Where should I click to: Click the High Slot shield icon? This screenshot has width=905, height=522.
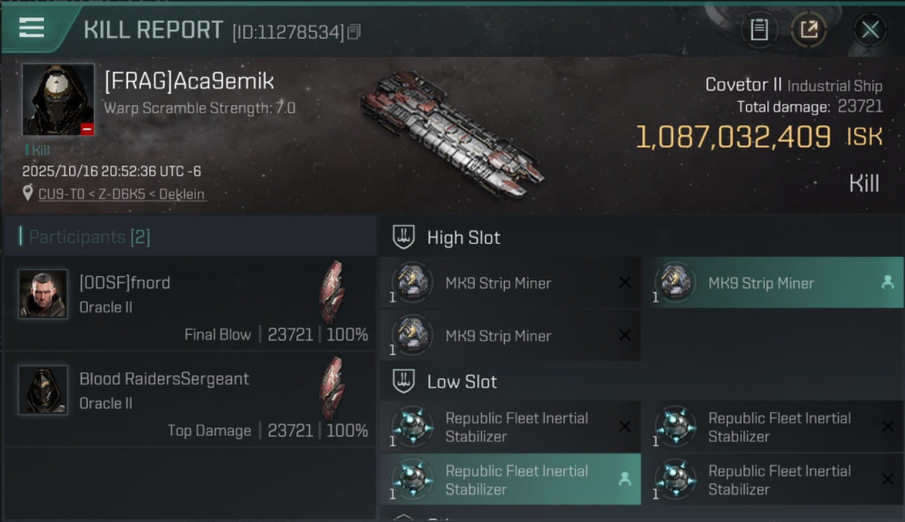404,237
